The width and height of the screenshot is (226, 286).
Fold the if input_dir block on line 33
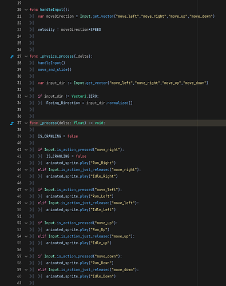(x=26, y=97)
